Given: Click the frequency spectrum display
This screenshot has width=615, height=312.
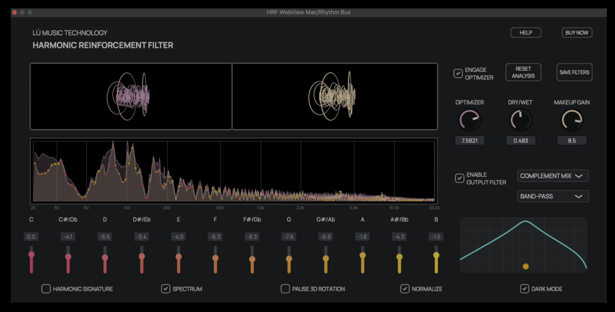Looking at the screenshot, I should point(234,171).
